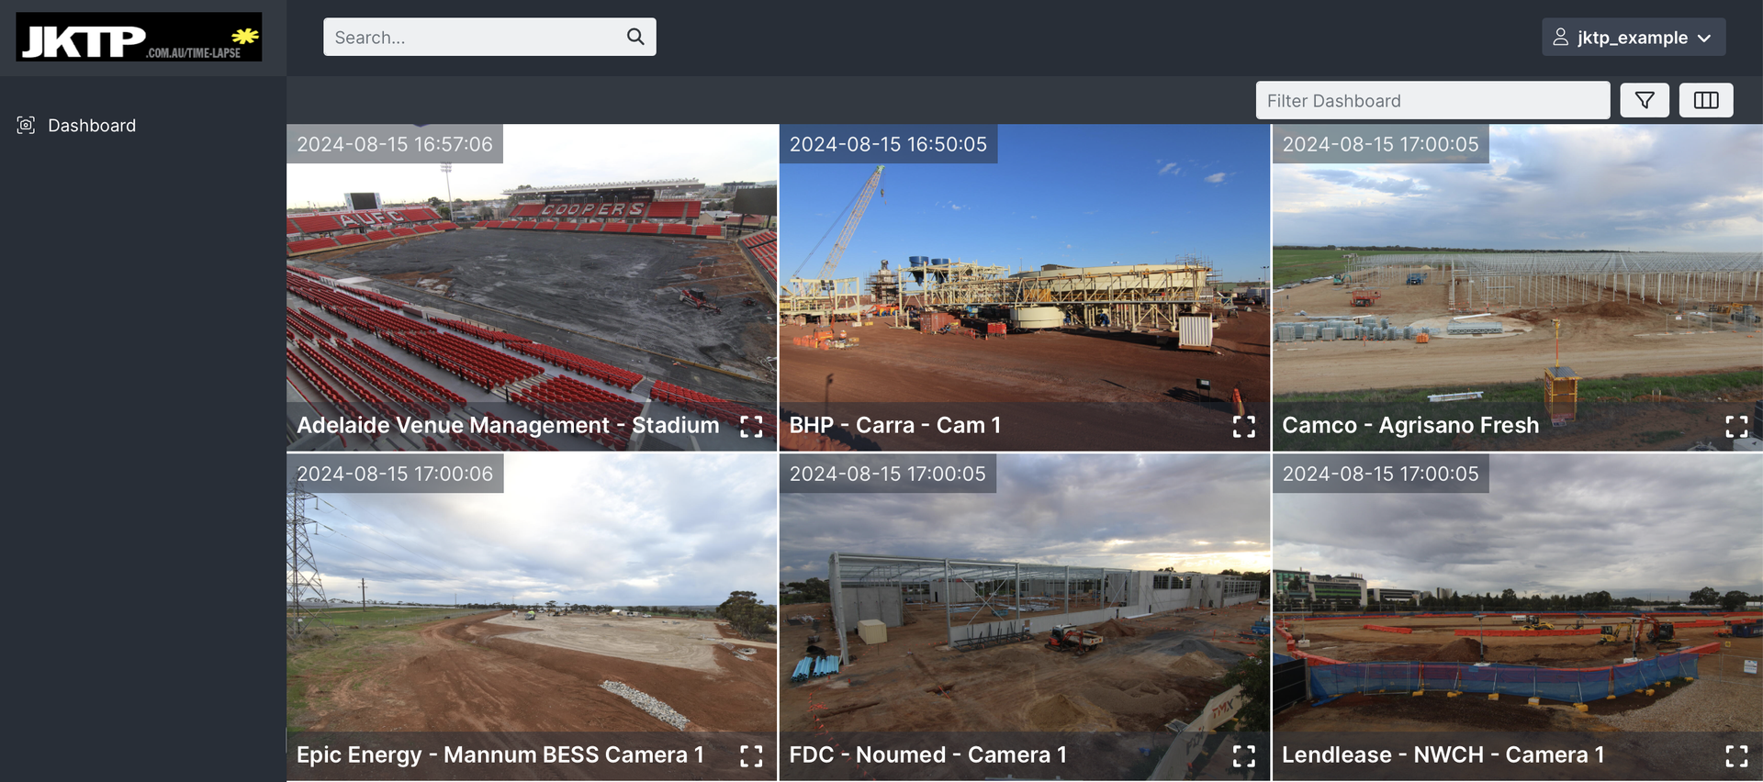Image resolution: width=1763 pixels, height=782 pixels.
Task: Click the Adelaide Venue Management - Stadium title
Action: (x=508, y=425)
